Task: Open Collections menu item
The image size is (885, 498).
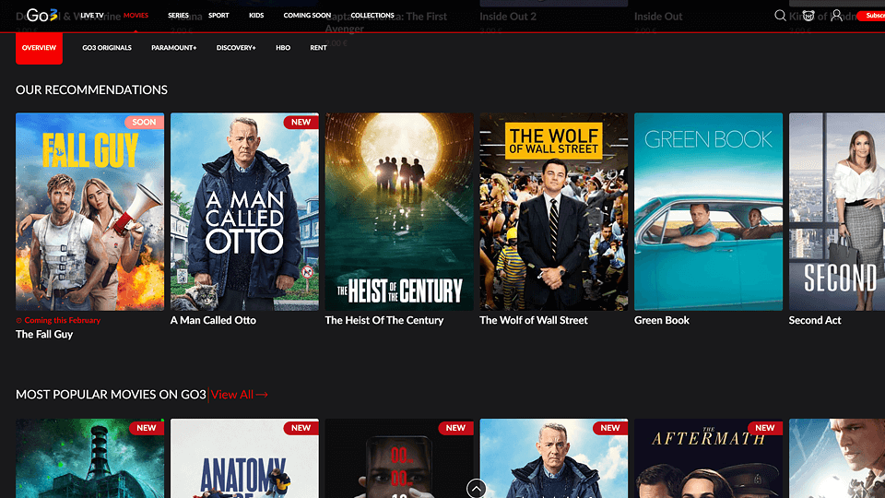Action: (x=372, y=16)
